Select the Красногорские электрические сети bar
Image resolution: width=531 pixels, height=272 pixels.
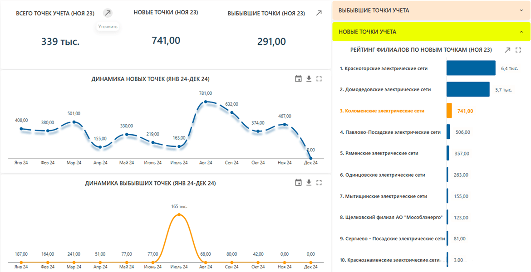471,68
